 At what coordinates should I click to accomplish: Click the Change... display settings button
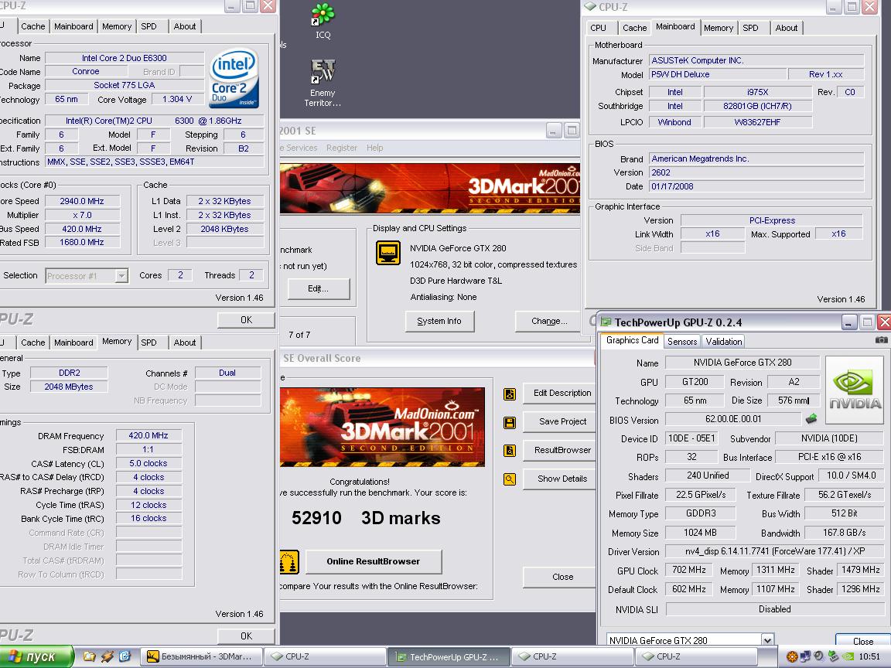(549, 322)
